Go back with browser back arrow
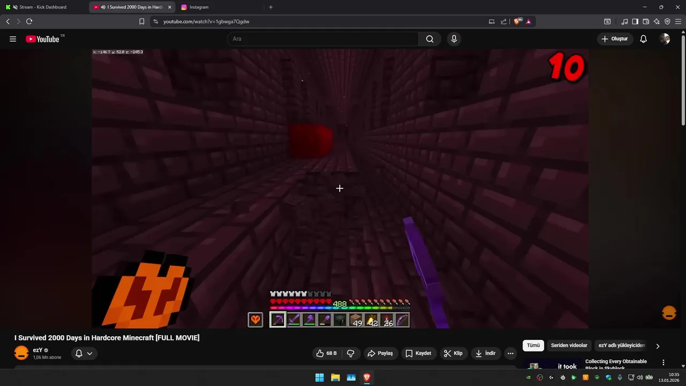This screenshot has height=386, width=686. 8,21
